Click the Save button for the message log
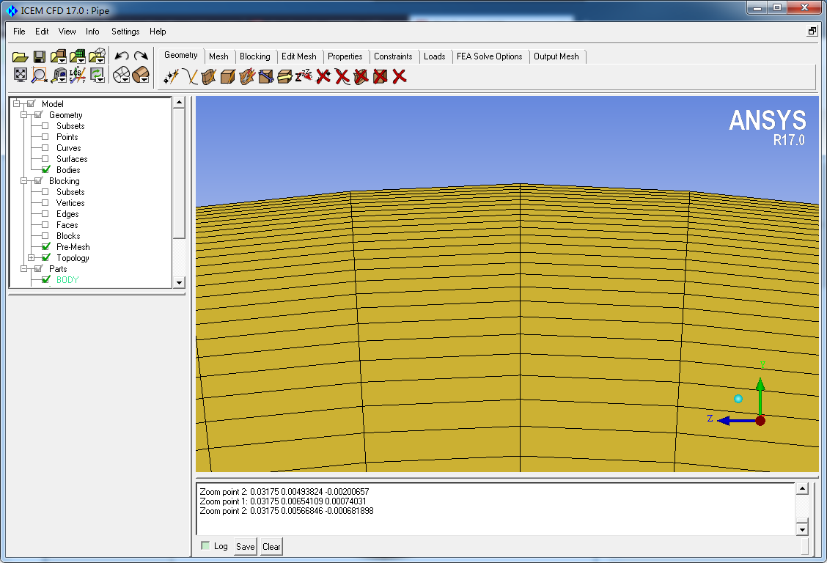This screenshot has height=563, width=827. click(246, 547)
